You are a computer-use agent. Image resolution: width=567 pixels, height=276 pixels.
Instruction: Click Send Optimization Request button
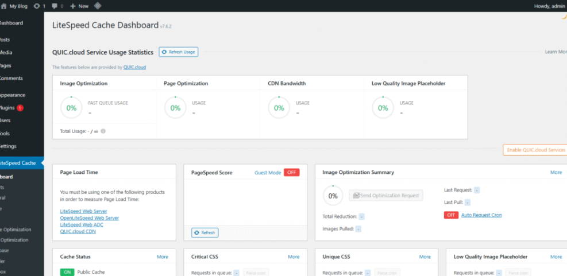point(386,196)
